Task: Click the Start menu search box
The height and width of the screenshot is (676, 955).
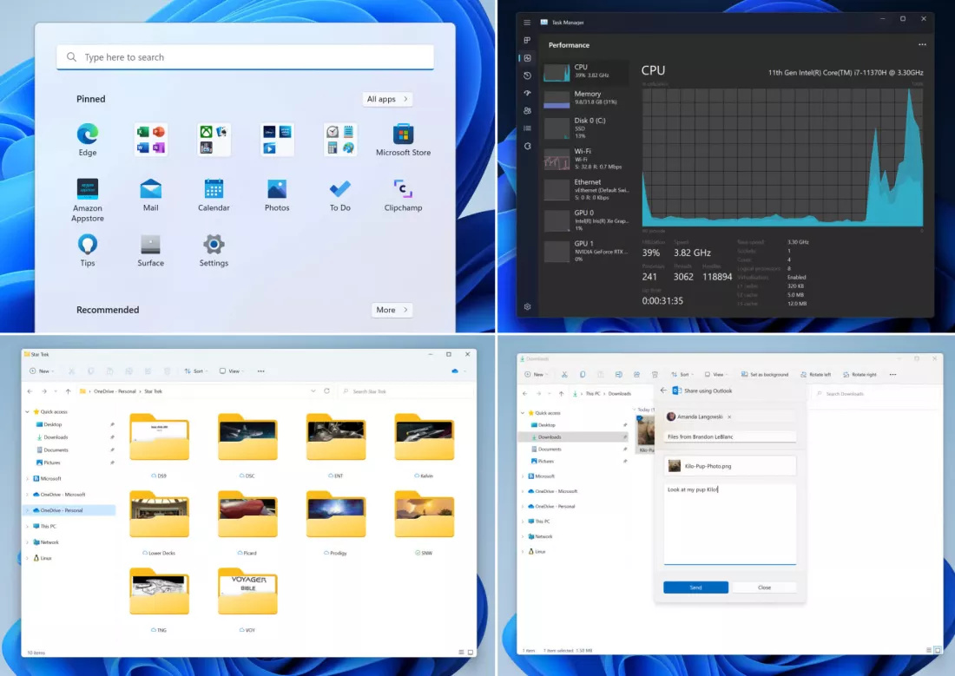Action: coord(245,57)
